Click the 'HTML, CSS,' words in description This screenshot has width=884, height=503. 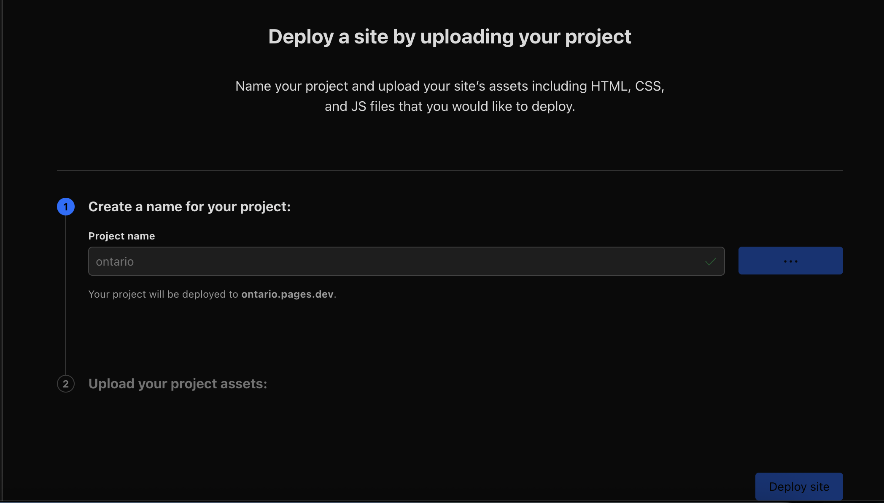[628, 86]
